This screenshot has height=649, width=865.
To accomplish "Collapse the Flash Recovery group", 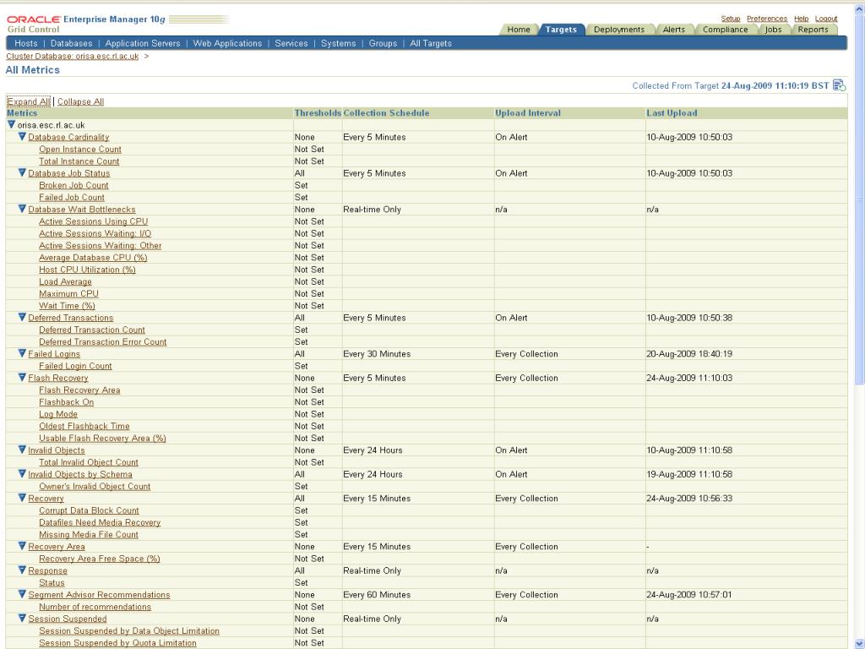I will pyautogui.click(x=22, y=378).
